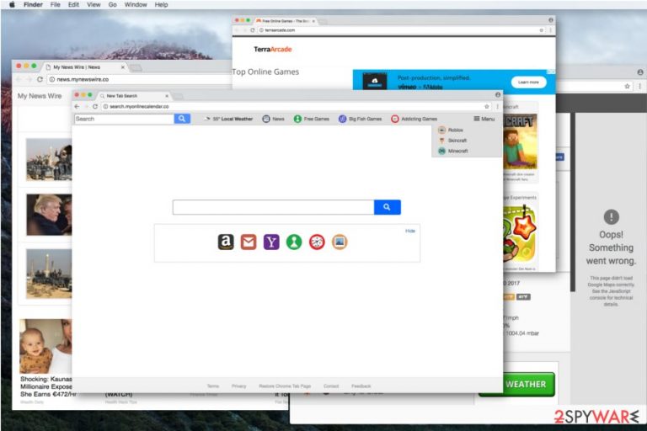Click Feedback footer link
647x431 pixels.
361,386
